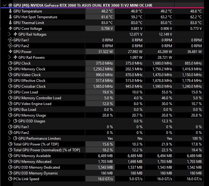Viewport: 209px width, 186px height.
Task: Collapse the NVIDIA GeForce RTX 3060 Ti group
Action: (x=4, y=5)
